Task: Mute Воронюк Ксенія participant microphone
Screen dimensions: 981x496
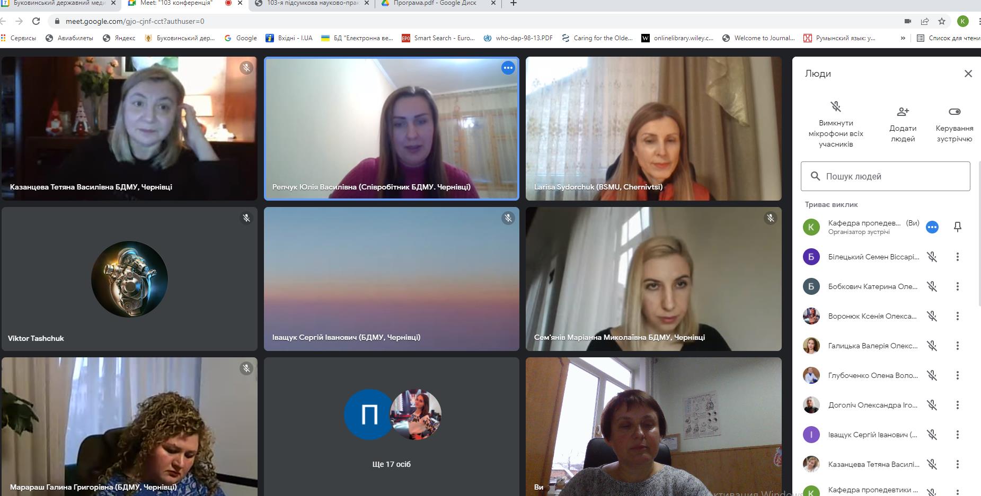Action: pos(932,316)
